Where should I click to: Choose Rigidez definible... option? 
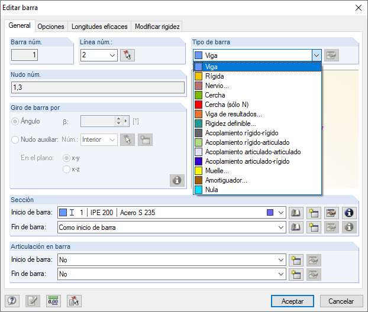[x=257, y=123]
